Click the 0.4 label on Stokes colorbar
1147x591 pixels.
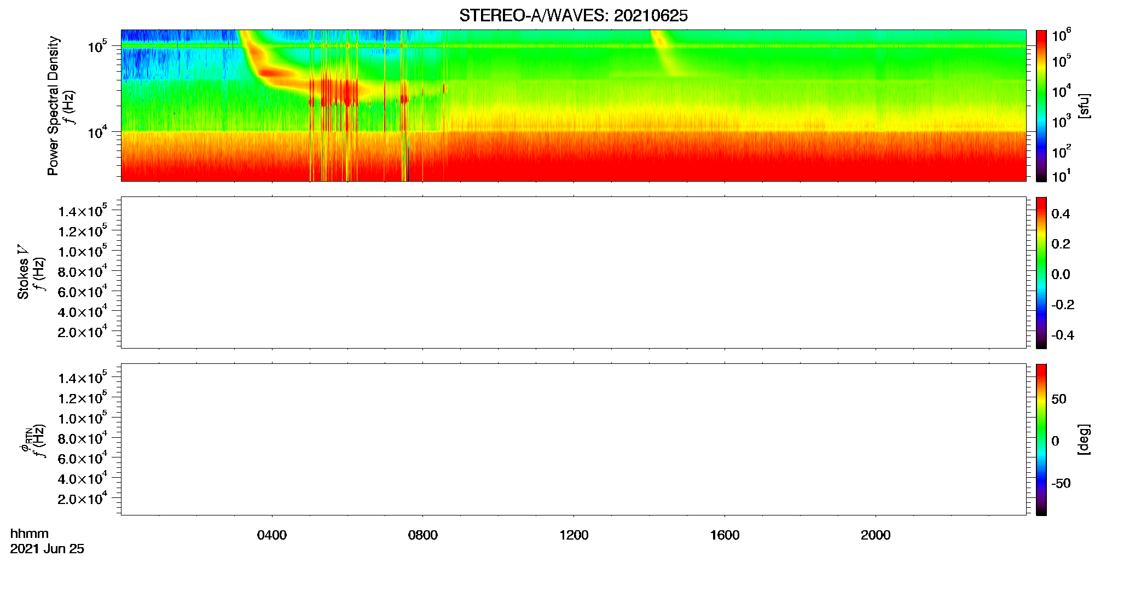point(1061,214)
